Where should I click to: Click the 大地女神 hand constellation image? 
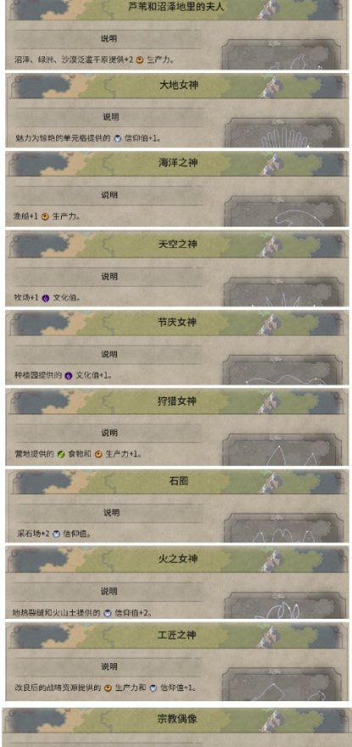tap(285, 133)
